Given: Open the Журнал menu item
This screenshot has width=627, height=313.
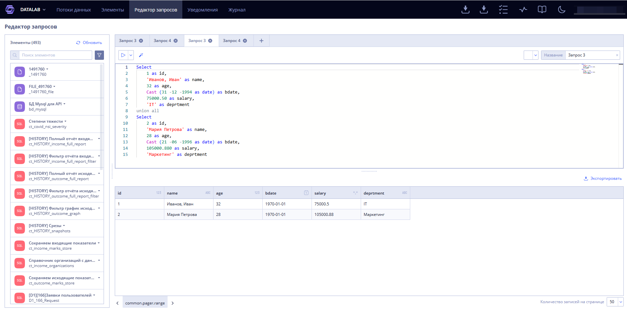Looking at the screenshot, I should pyautogui.click(x=237, y=10).
